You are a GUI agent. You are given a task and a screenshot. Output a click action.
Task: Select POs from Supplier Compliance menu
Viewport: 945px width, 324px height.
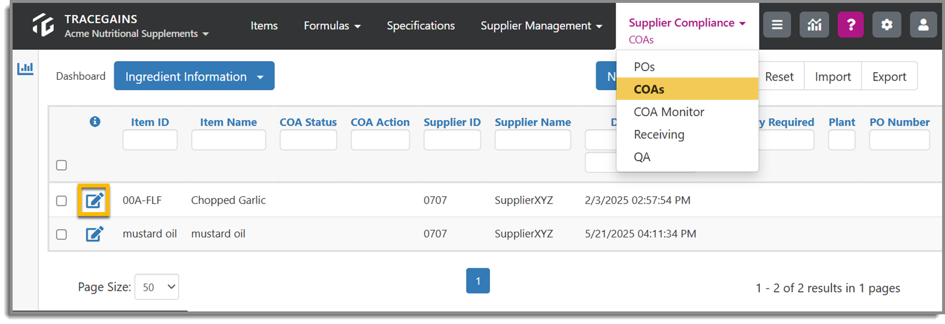pyautogui.click(x=687, y=67)
